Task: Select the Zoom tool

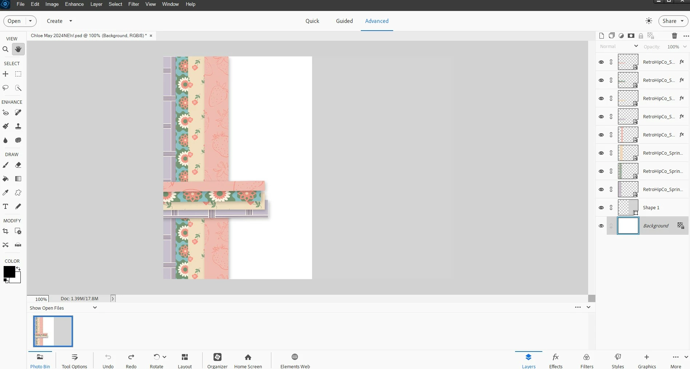Action: (5, 49)
